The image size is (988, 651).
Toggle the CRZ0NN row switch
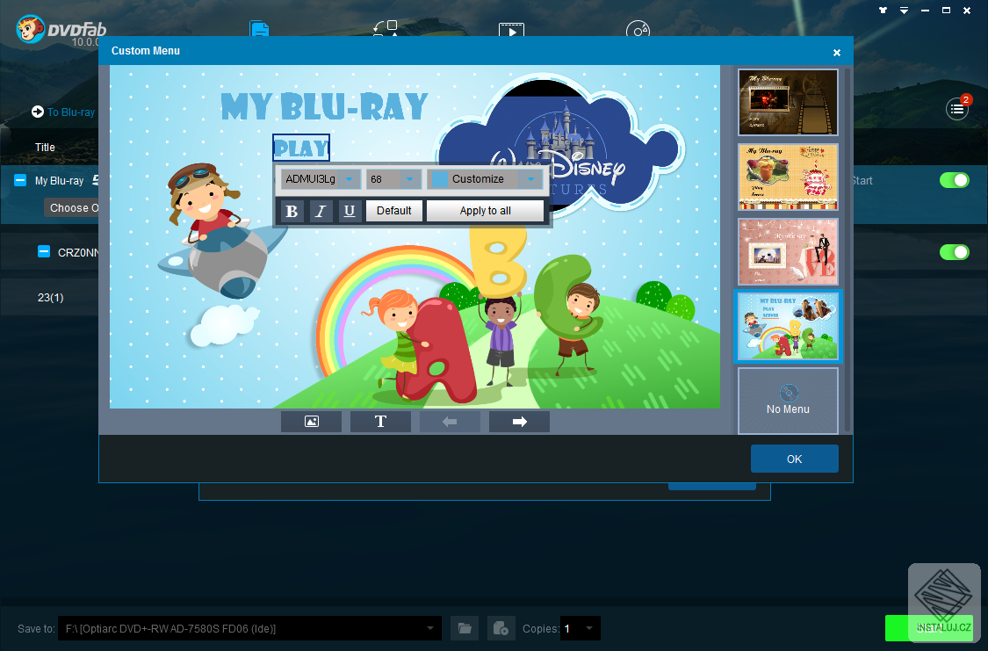pyautogui.click(x=955, y=252)
